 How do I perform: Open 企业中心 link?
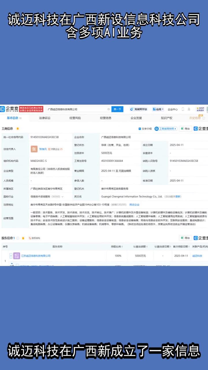(173, 109)
